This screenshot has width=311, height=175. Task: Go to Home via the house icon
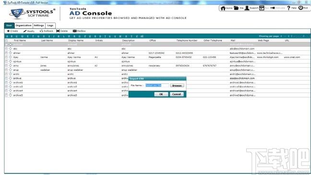point(223,8)
